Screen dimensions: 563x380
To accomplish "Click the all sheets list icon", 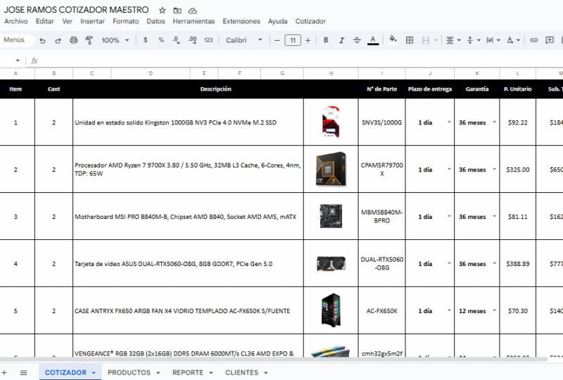I will [23, 372].
